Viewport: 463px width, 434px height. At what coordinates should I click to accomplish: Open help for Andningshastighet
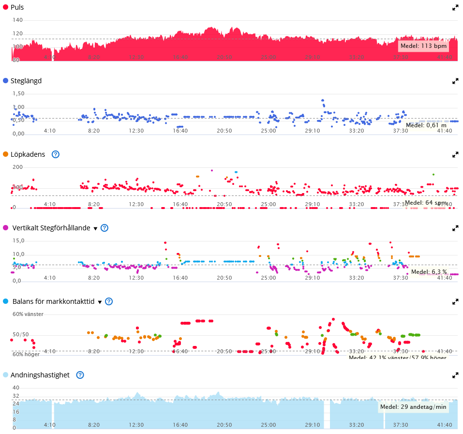80,375
